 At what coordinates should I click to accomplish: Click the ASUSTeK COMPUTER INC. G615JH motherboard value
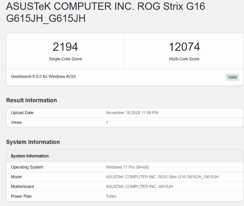[x=140, y=186]
